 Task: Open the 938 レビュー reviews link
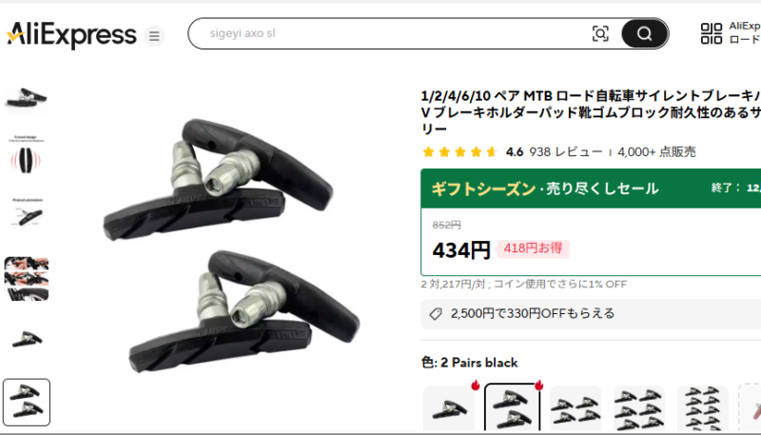566,152
